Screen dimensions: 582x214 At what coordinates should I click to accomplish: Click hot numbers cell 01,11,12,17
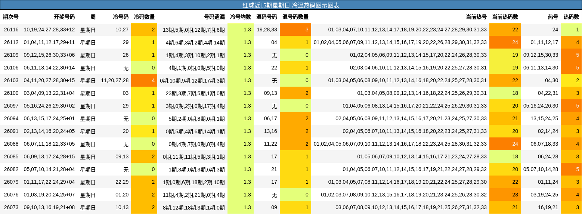544,42
